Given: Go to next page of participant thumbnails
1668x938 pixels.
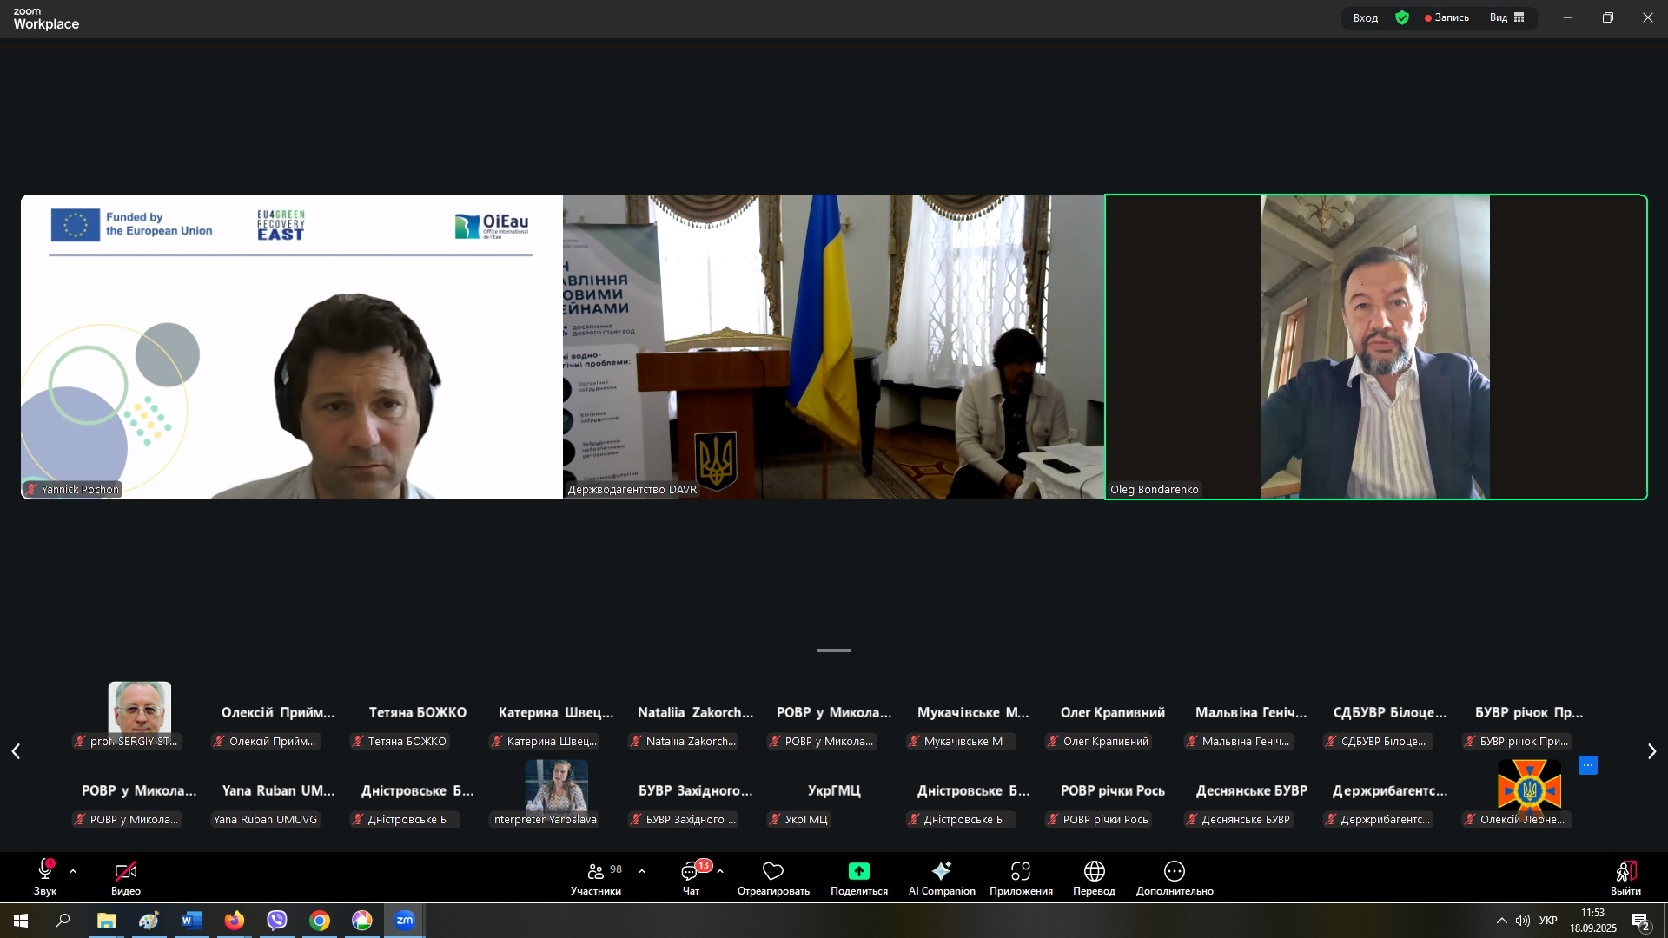Looking at the screenshot, I should click(x=1651, y=752).
